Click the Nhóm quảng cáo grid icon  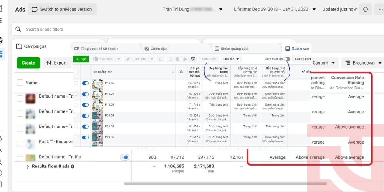pos(217,48)
